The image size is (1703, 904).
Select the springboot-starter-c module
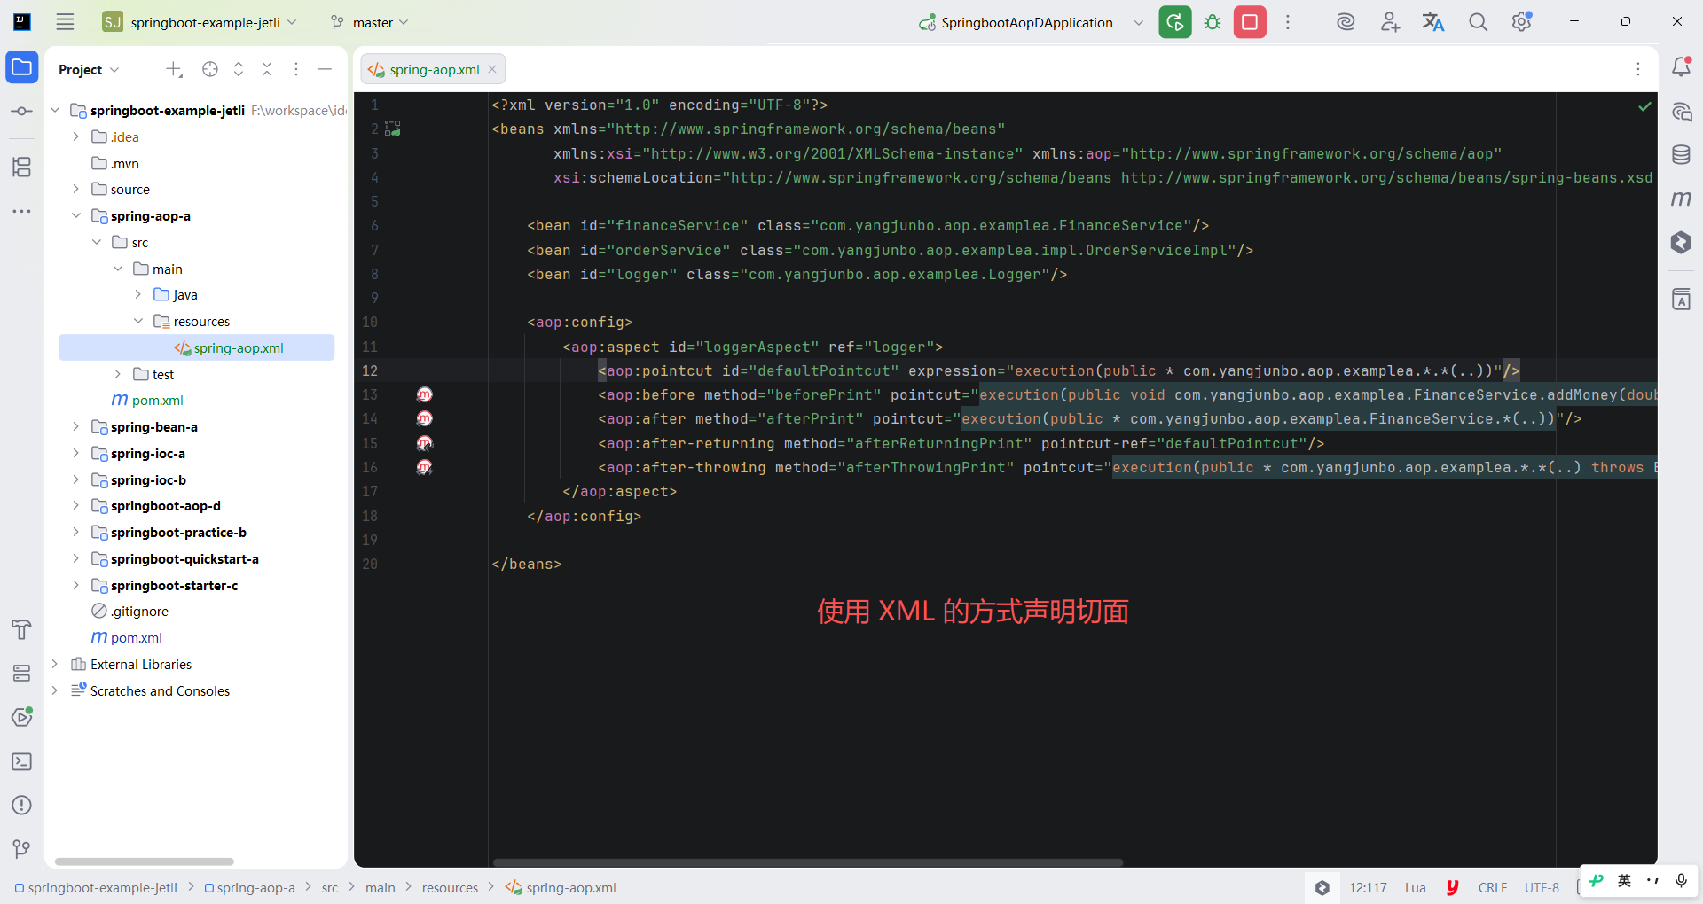(165, 585)
